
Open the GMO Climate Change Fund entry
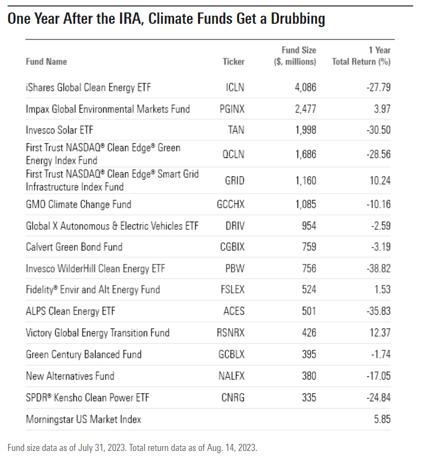pyautogui.click(x=78, y=205)
